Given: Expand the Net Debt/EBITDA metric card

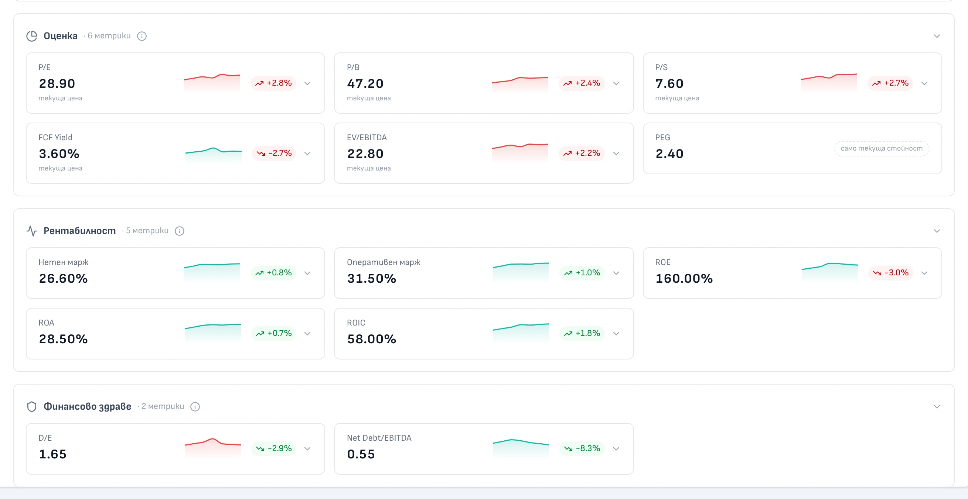Looking at the screenshot, I should [616, 449].
